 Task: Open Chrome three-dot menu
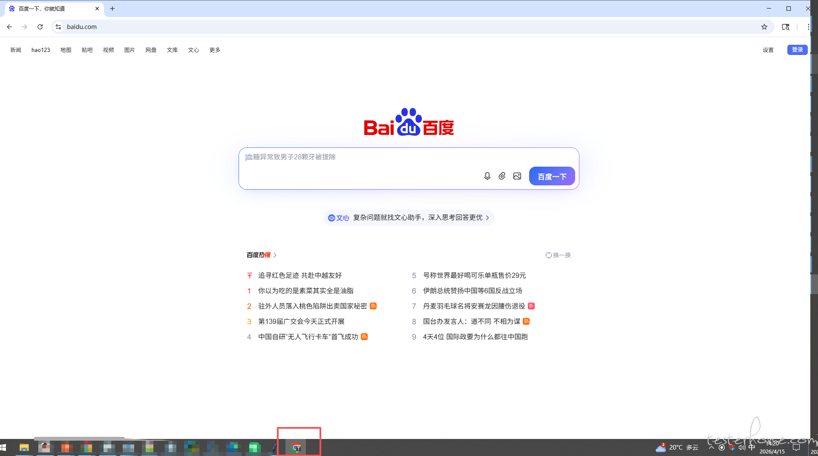click(x=808, y=27)
